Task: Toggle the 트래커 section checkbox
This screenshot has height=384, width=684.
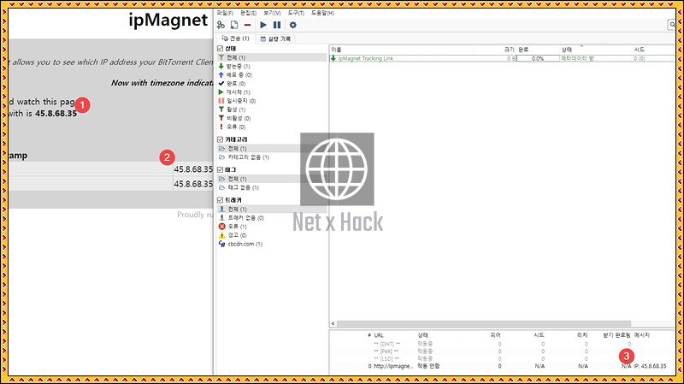Action: 221,200
